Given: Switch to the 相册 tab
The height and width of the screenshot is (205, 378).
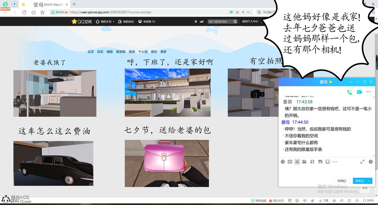Looking at the screenshot, I should [x=110, y=52].
